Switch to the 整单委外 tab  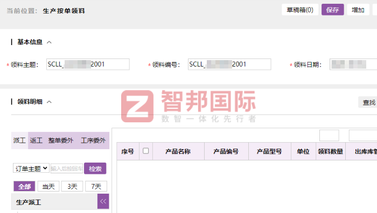coord(60,141)
